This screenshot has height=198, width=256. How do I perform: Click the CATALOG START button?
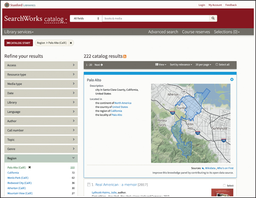(19, 43)
